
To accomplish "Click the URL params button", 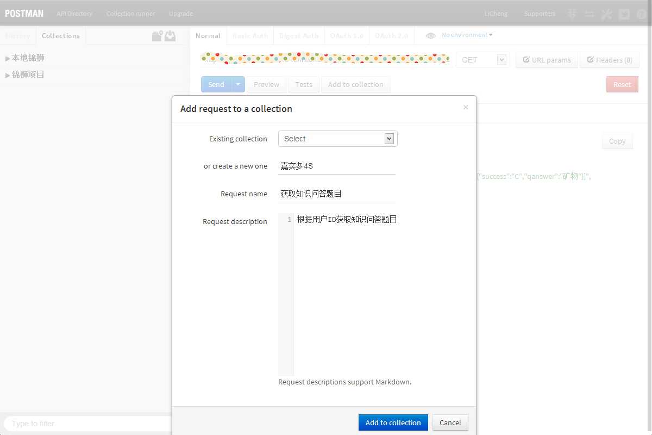I will pos(547,60).
